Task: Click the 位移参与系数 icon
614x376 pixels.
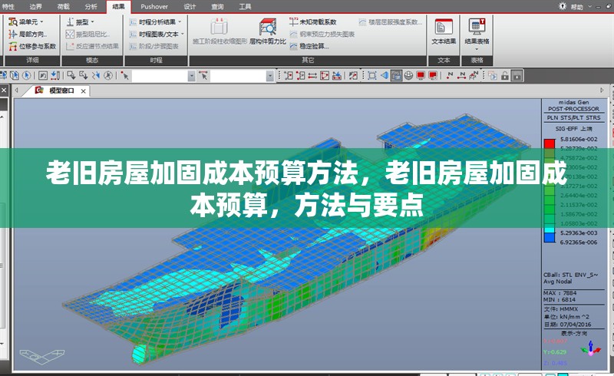Action: click(x=32, y=46)
